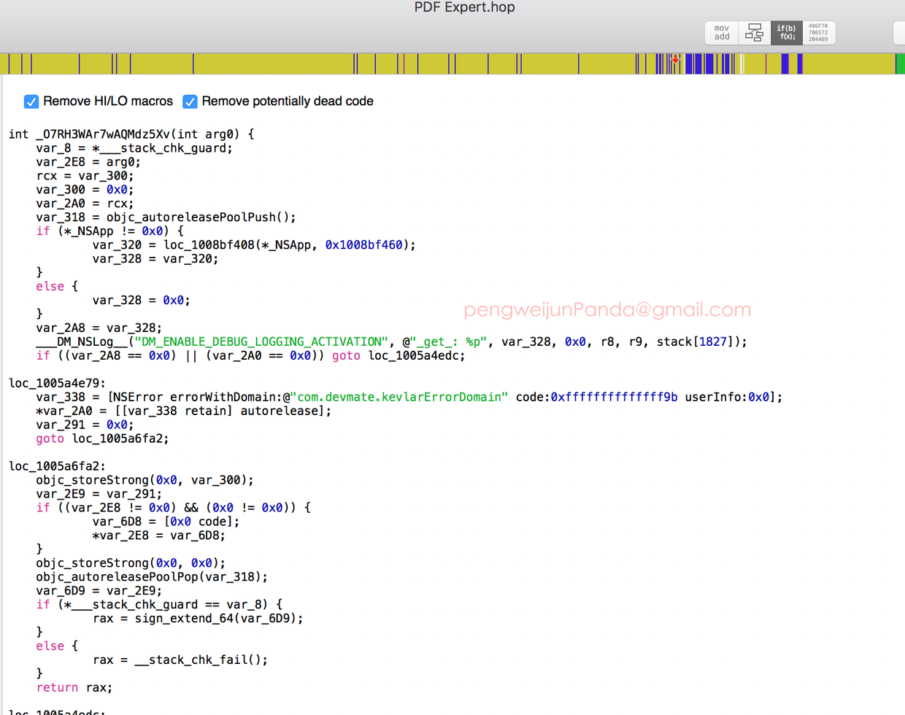The width and height of the screenshot is (905, 715).
Task: Select line var_8 = *___stack_chk_guard
Action: pyautogui.click(x=134, y=148)
